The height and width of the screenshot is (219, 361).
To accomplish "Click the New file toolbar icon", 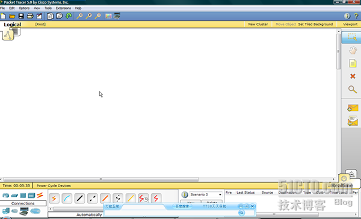I will (3, 16).
